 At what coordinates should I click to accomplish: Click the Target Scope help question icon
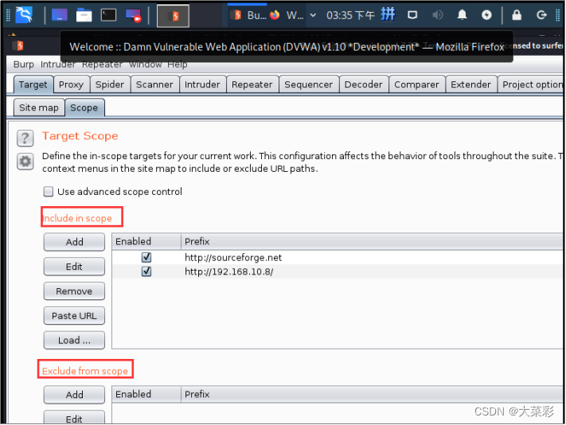25,138
